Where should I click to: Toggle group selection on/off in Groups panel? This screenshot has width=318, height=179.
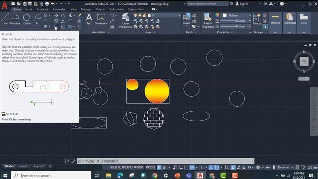[x=264, y=26]
